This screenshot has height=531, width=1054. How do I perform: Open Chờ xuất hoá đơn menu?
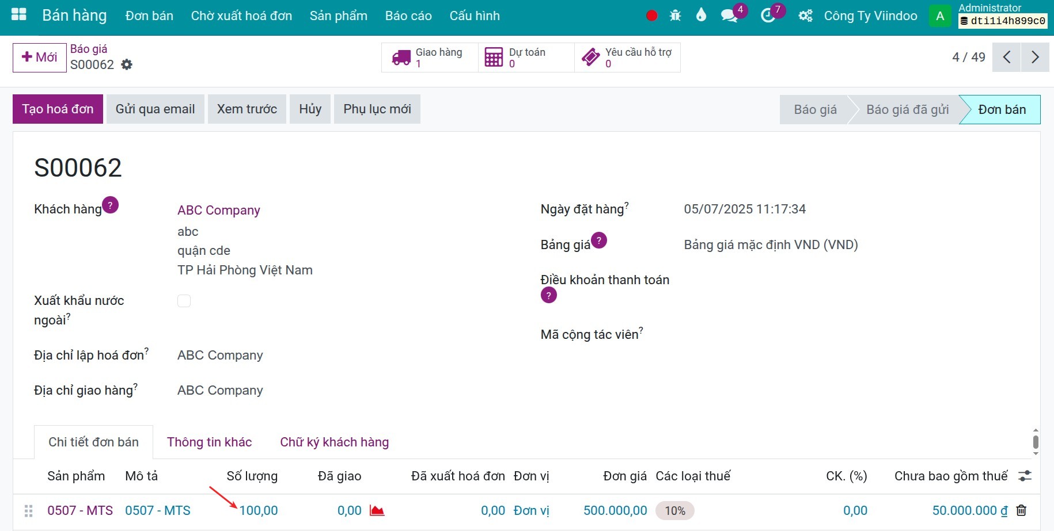pos(241,16)
